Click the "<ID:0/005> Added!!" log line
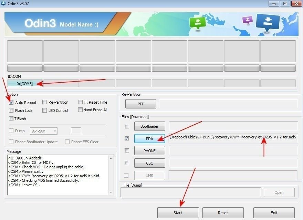 tap(25, 158)
